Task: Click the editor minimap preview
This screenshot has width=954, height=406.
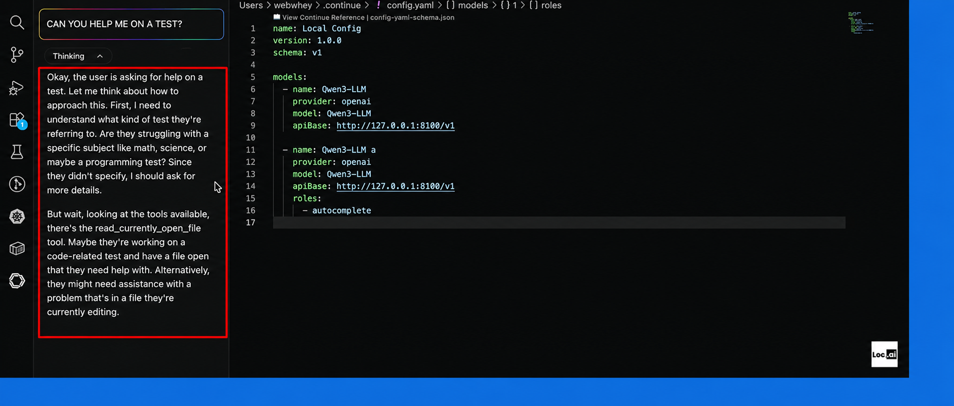Action: point(860,23)
